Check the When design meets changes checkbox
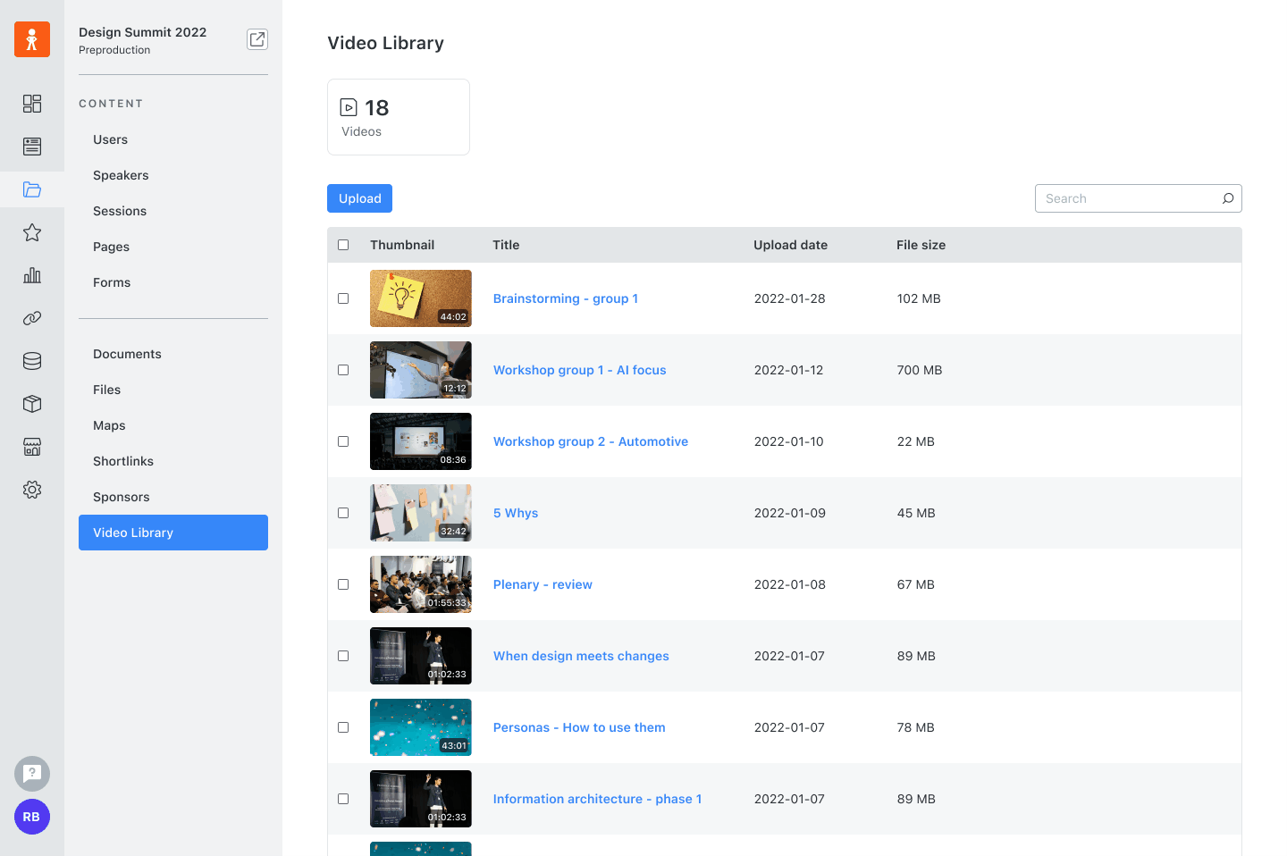 pos(343,656)
